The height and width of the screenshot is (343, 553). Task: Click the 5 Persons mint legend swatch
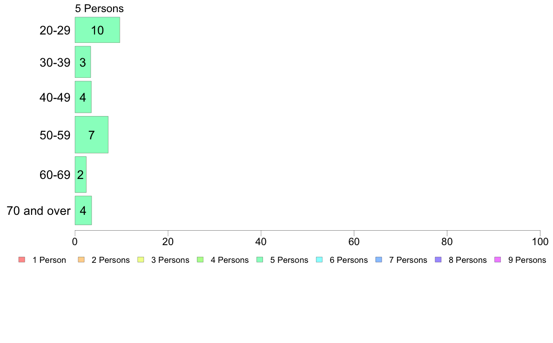[260, 260]
